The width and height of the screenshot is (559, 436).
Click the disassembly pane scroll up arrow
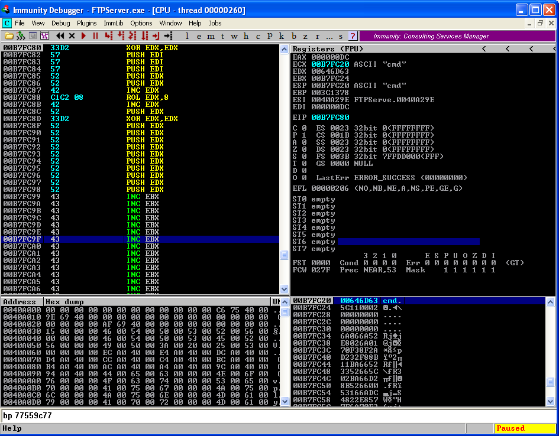pyautogui.click(x=284, y=49)
